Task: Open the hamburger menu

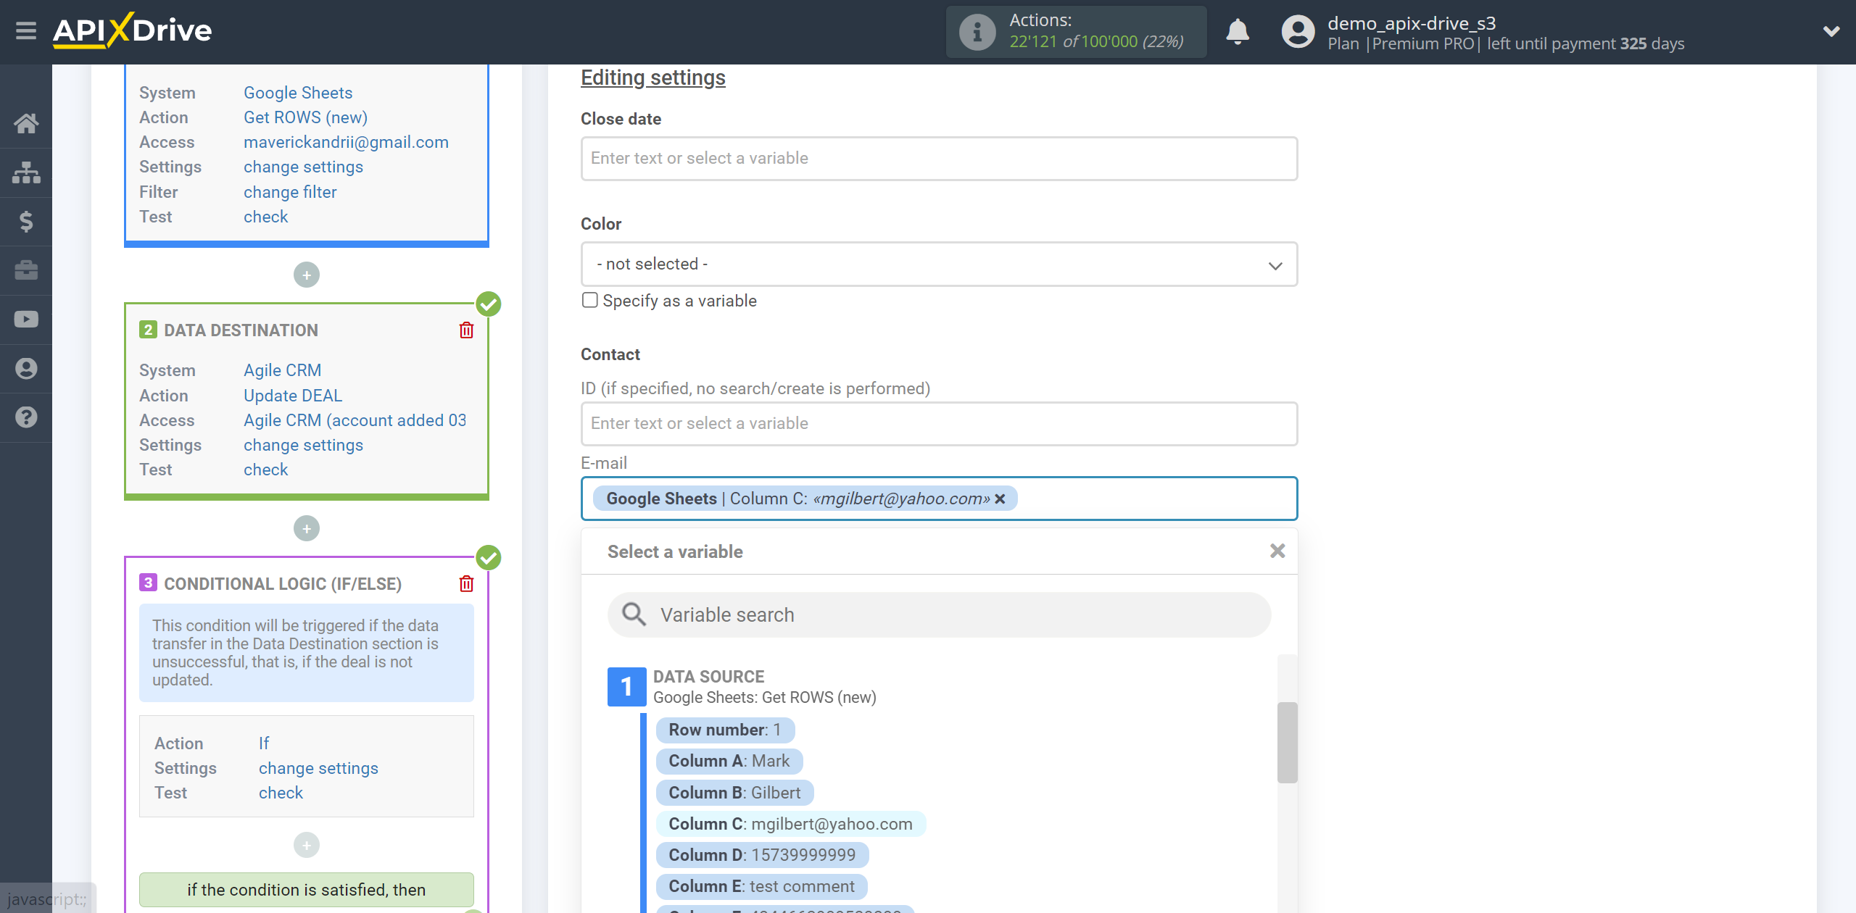Action: (x=26, y=31)
